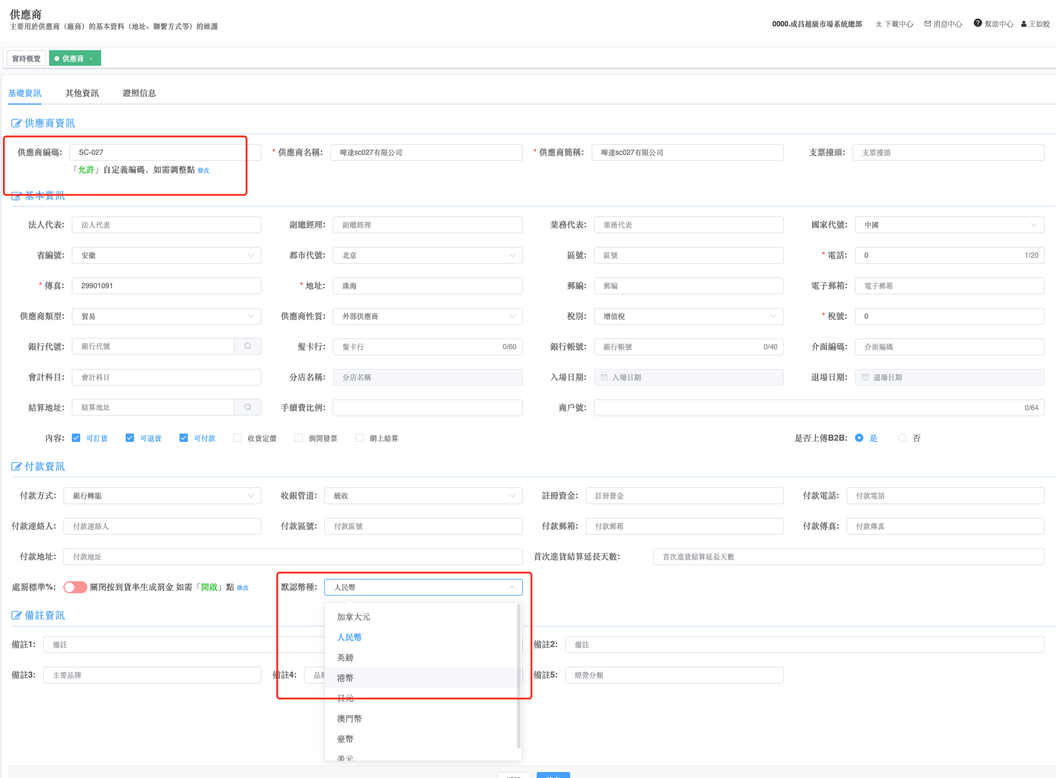Click the user icon beside 王如蛟
Screen dimensions: 1056x778
1024,25
